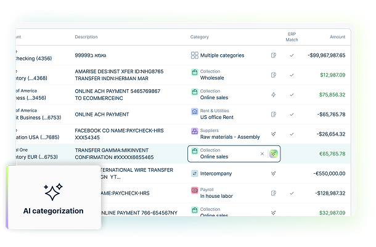Click the Wholesale category text

(212, 78)
